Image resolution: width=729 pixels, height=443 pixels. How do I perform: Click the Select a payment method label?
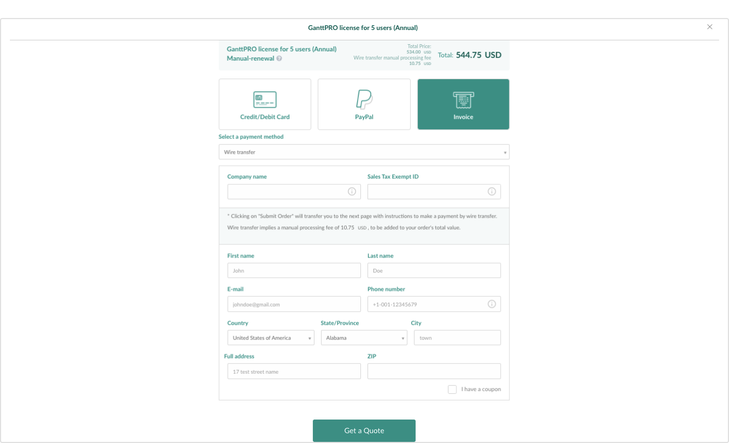[x=251, y=137]
